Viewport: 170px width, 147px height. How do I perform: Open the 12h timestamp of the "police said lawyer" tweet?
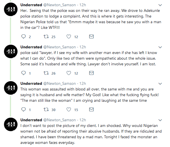pos(83,47)
